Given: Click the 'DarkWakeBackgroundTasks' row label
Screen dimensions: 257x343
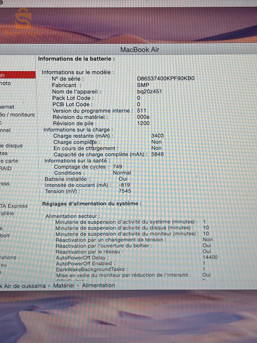Looking at the screenshot, I should point(92,269).
